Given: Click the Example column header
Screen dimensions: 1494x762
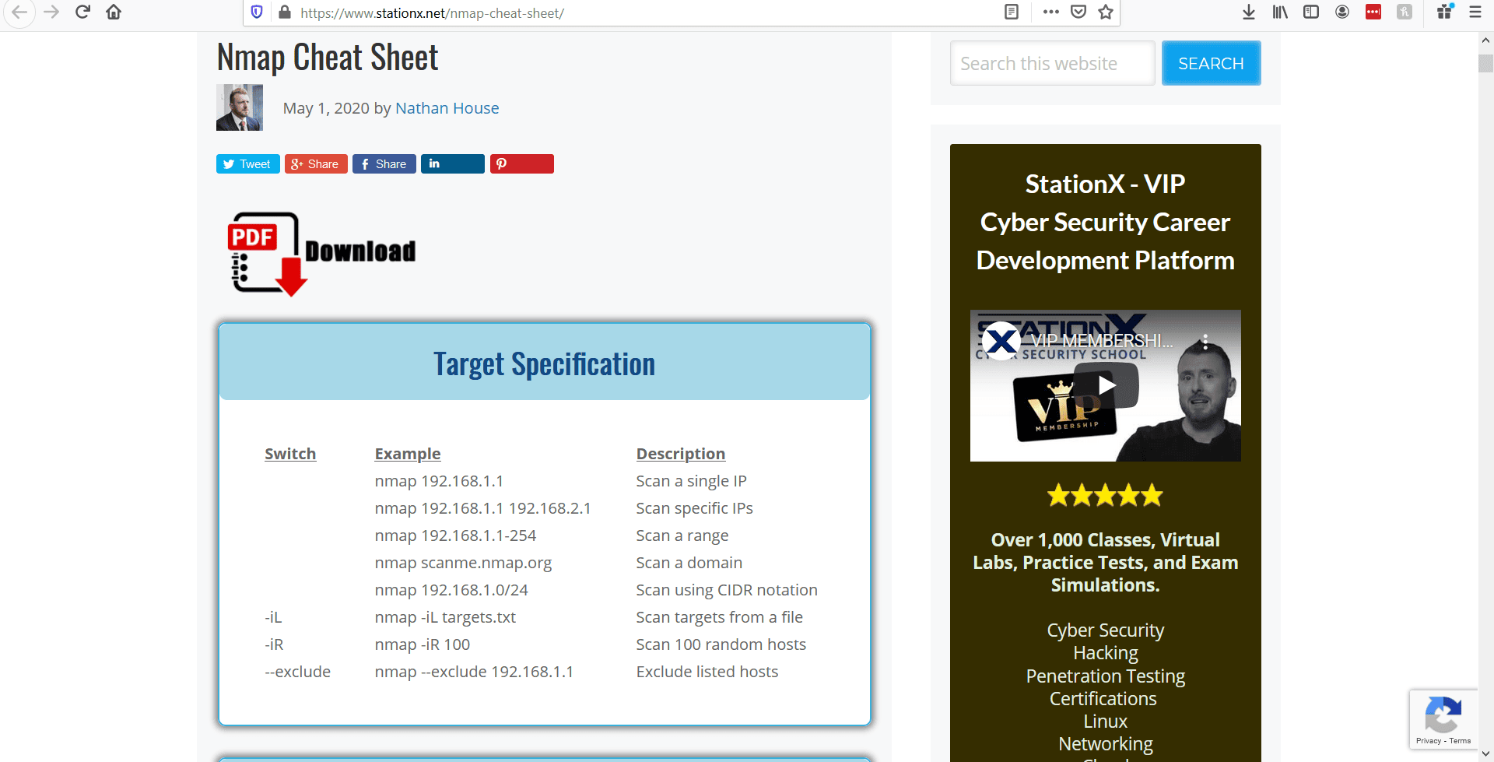Looking at the screenshot, I should 408,454.
